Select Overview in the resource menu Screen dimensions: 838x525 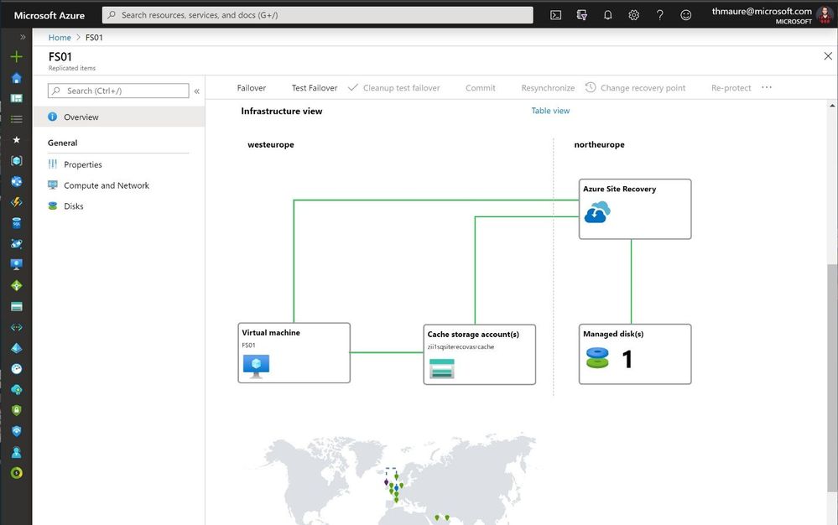[x=118, y=117]
